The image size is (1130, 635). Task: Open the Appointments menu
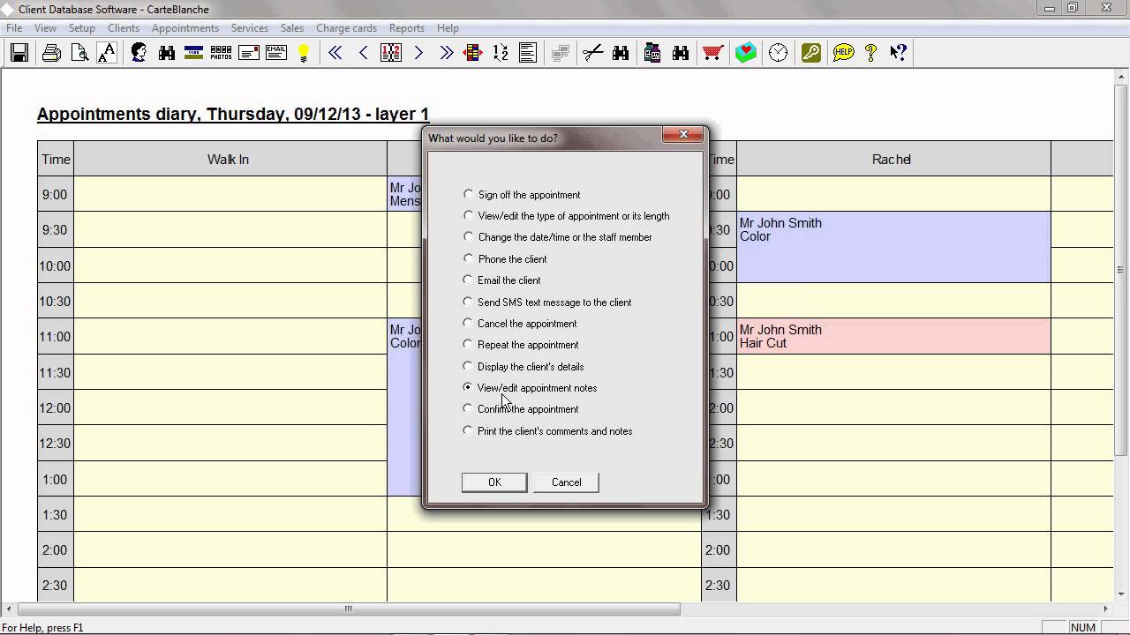click(185, 28)
